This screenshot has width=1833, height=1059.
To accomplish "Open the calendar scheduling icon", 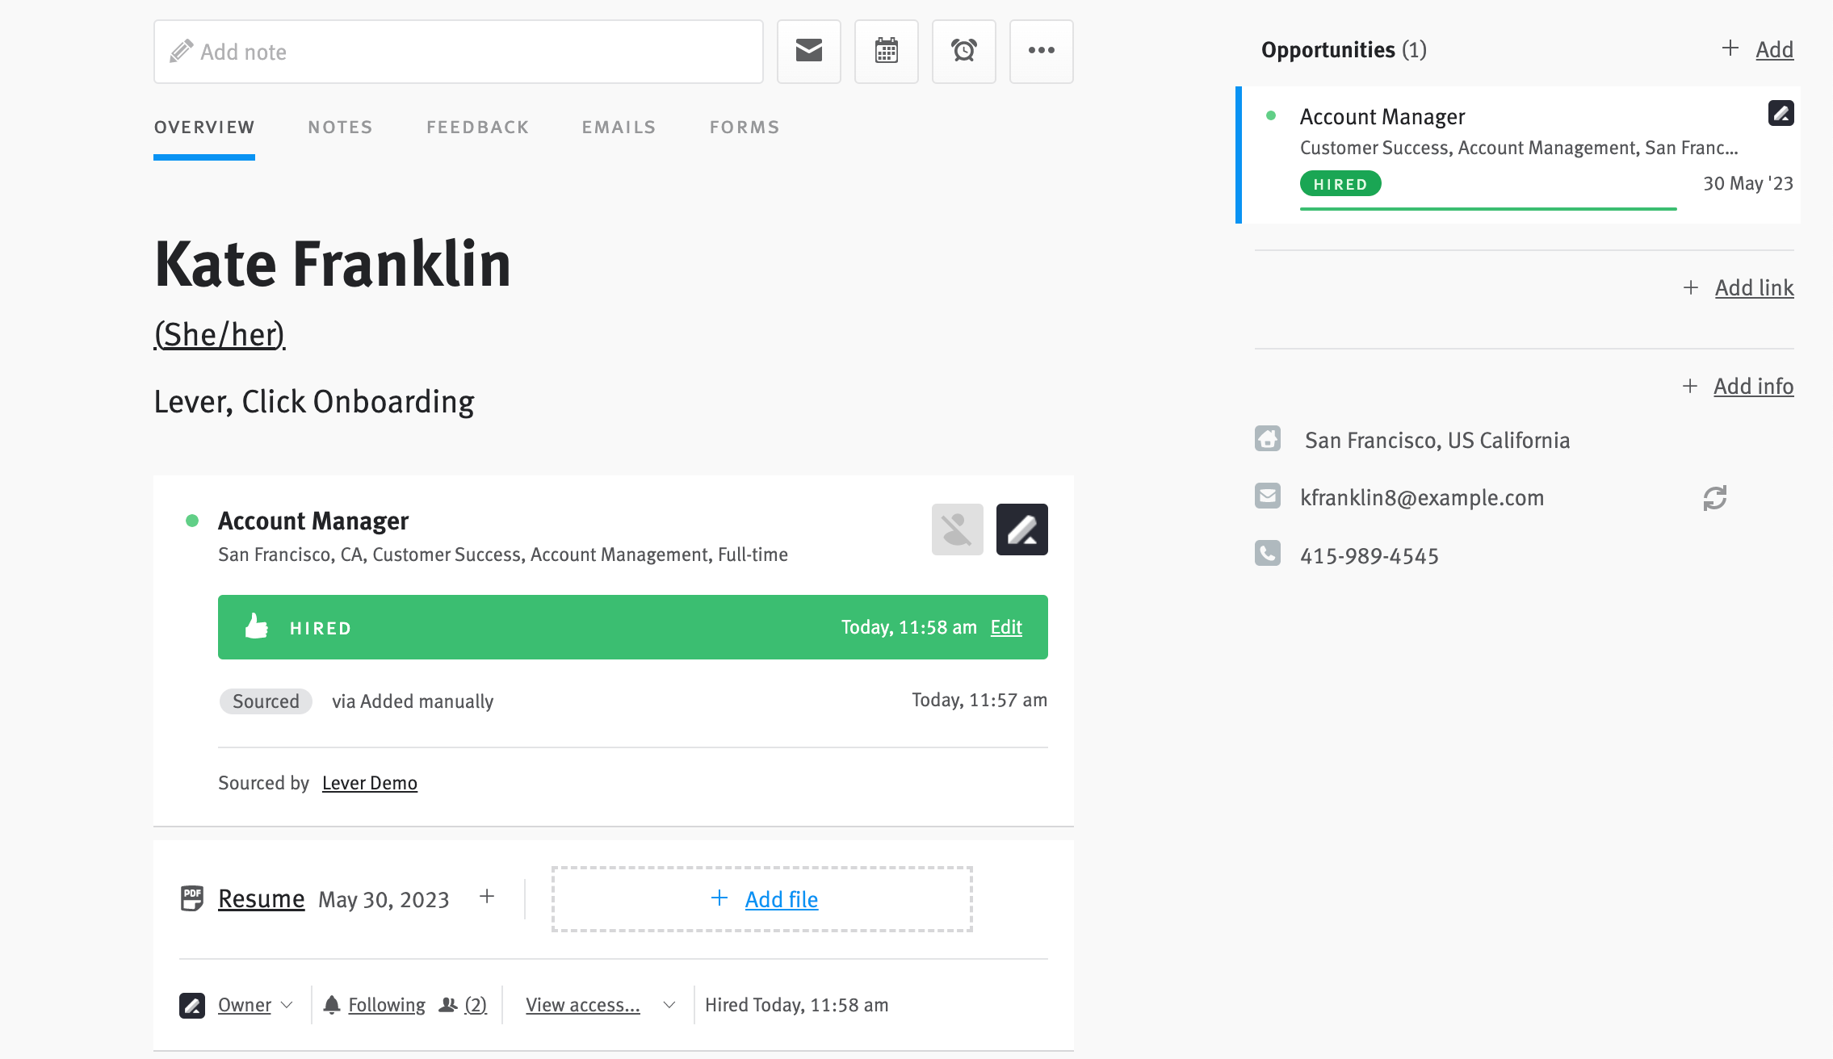I will [x=886, y=51].
